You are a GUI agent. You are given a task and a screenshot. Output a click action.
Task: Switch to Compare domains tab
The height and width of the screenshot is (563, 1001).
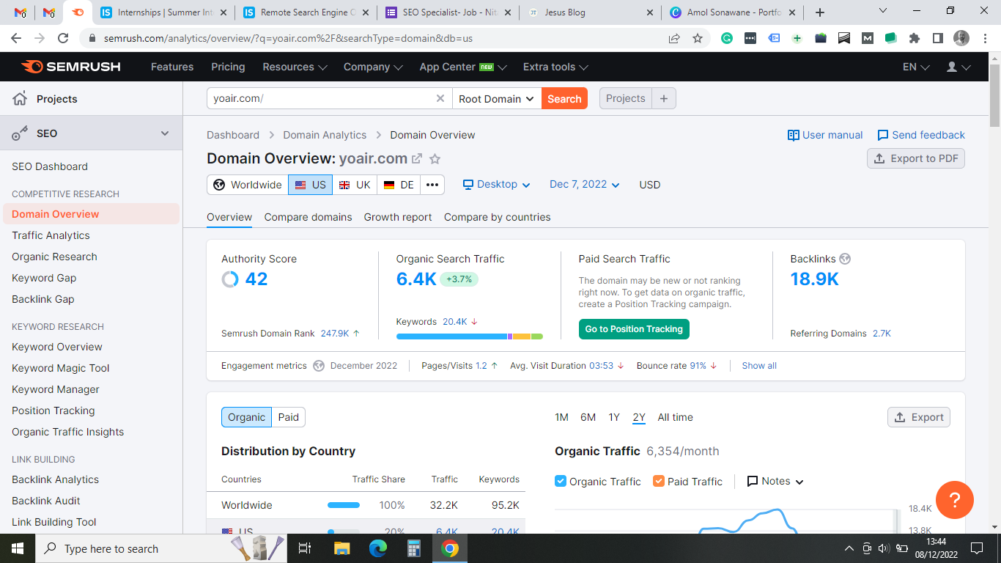(308, 217)
